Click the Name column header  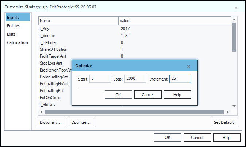(78, 21)
